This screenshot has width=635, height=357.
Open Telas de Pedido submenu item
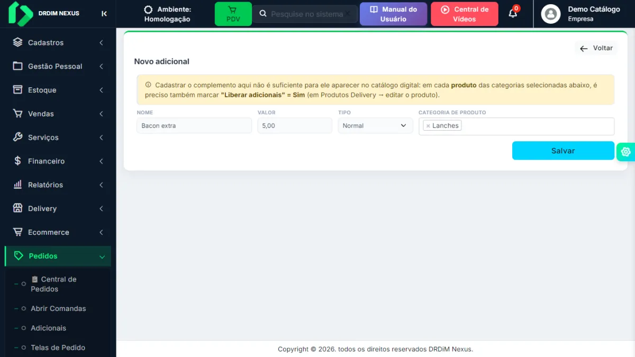click(58, 347)
